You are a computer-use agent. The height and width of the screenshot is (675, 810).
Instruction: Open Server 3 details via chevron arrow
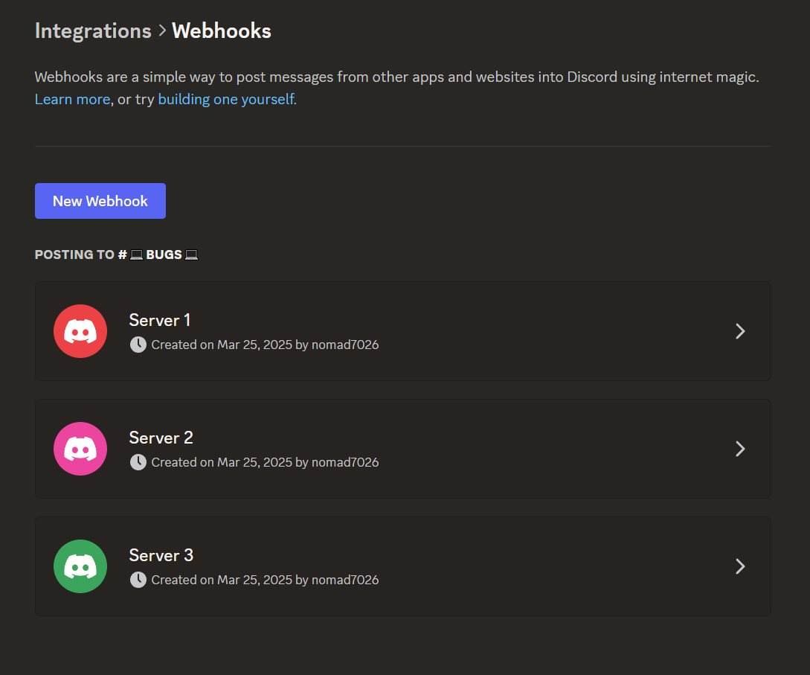coord(739,566)
